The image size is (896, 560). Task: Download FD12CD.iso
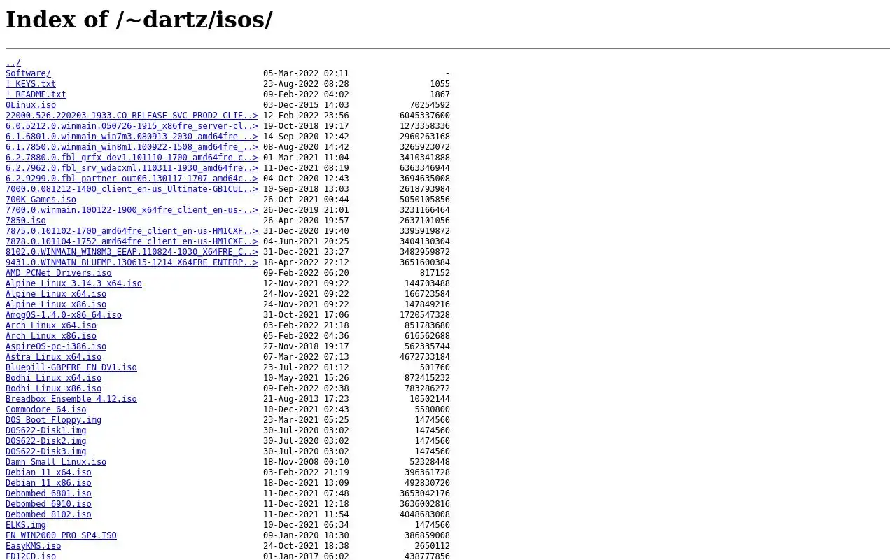click(31, 556)
